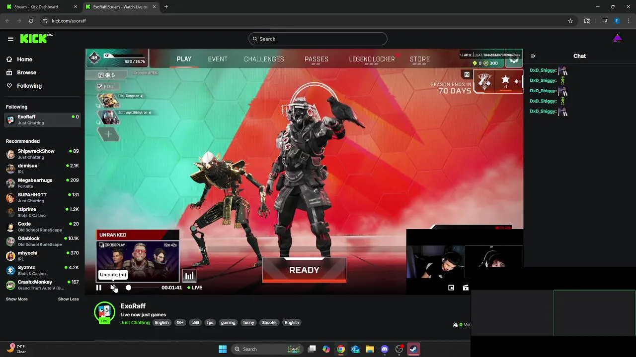The height and width of the screenshot is (357, 636).
Task: Select the chill tag
Action: (x=195, y=323)
